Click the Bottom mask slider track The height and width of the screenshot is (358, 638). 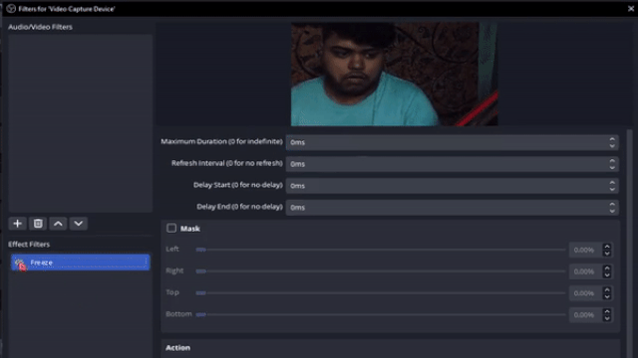click(381, 314)
